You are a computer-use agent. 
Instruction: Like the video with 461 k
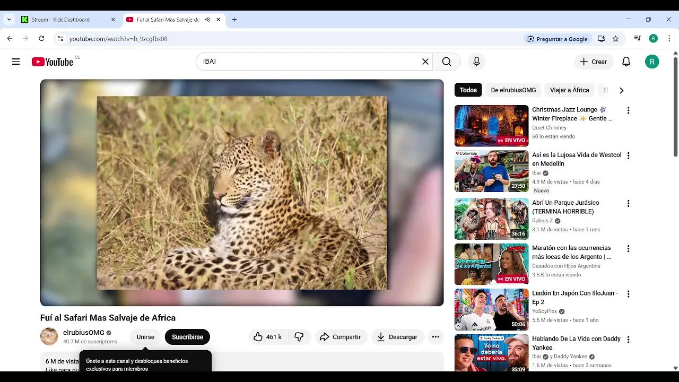tap(267, 337)
